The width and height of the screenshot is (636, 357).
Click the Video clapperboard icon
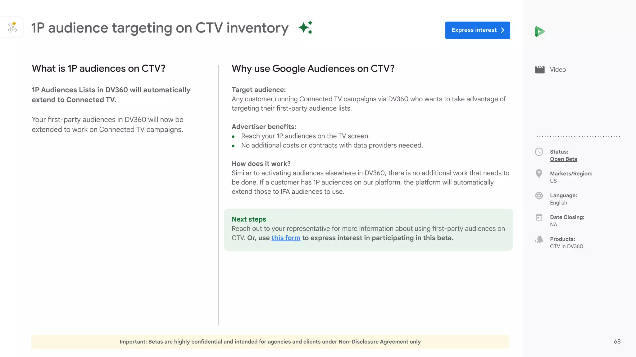540,69
